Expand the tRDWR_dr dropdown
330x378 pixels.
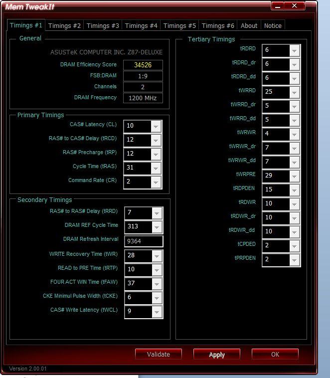pos(294,218)
